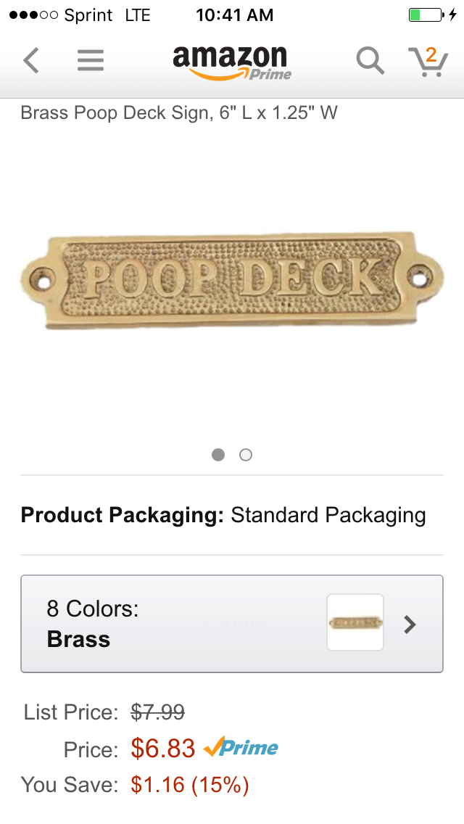The width and height of the screenshot is (464, 824).
Task: Click the Prime badge beside the price
Action: coord(241,748)
